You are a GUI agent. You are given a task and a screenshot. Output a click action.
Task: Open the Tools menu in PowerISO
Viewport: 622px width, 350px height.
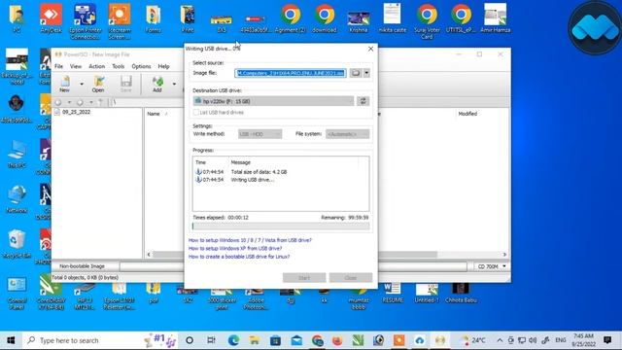[119, 66]
